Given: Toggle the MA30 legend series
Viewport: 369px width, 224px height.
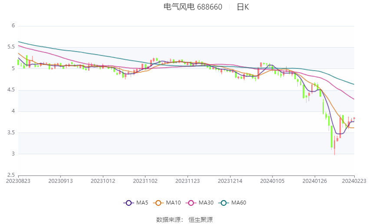Looking at the screenshot, I should pos(200,203).
